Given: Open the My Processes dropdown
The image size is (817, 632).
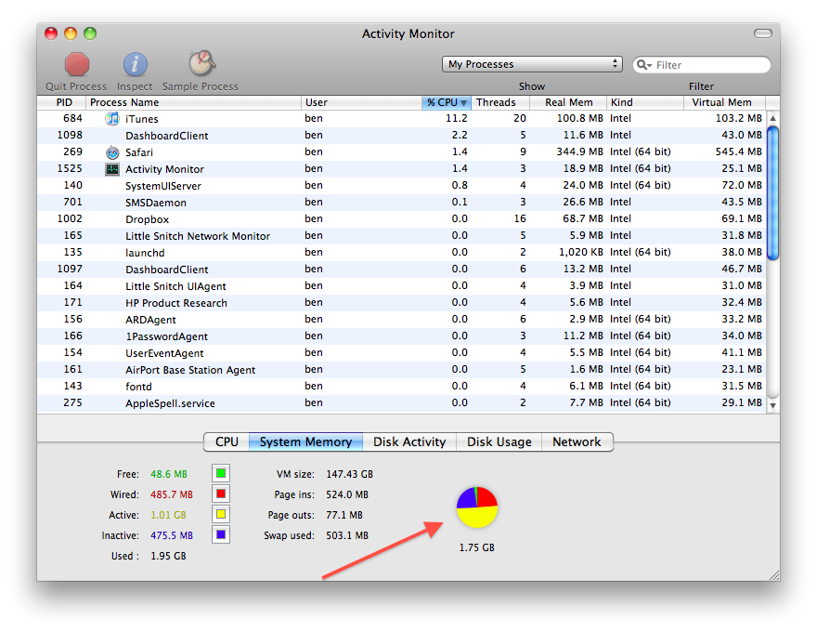Looking at the screenshot, I should (x=532, y=64).
